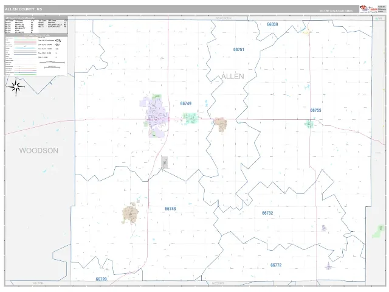Click ZIP code label 66772
Viewport: 389px width, 292px height.
276,265
